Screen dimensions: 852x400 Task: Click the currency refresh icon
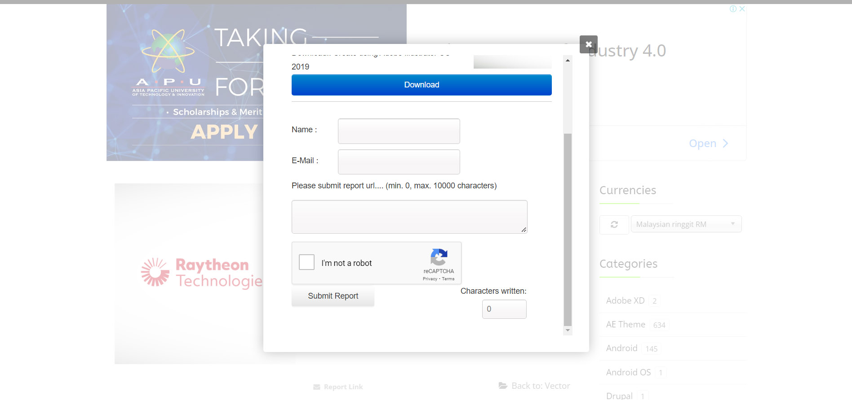click(614, 224)
